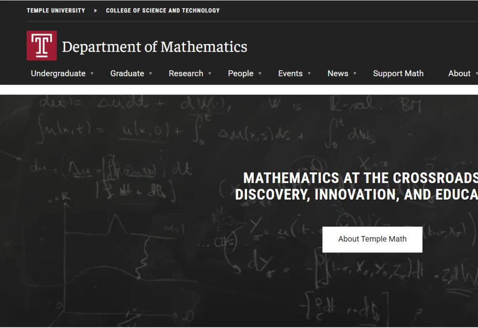Open the Research navigation item
The height and width of the screenshot is (328, 478).
click(x=185, y=73)
